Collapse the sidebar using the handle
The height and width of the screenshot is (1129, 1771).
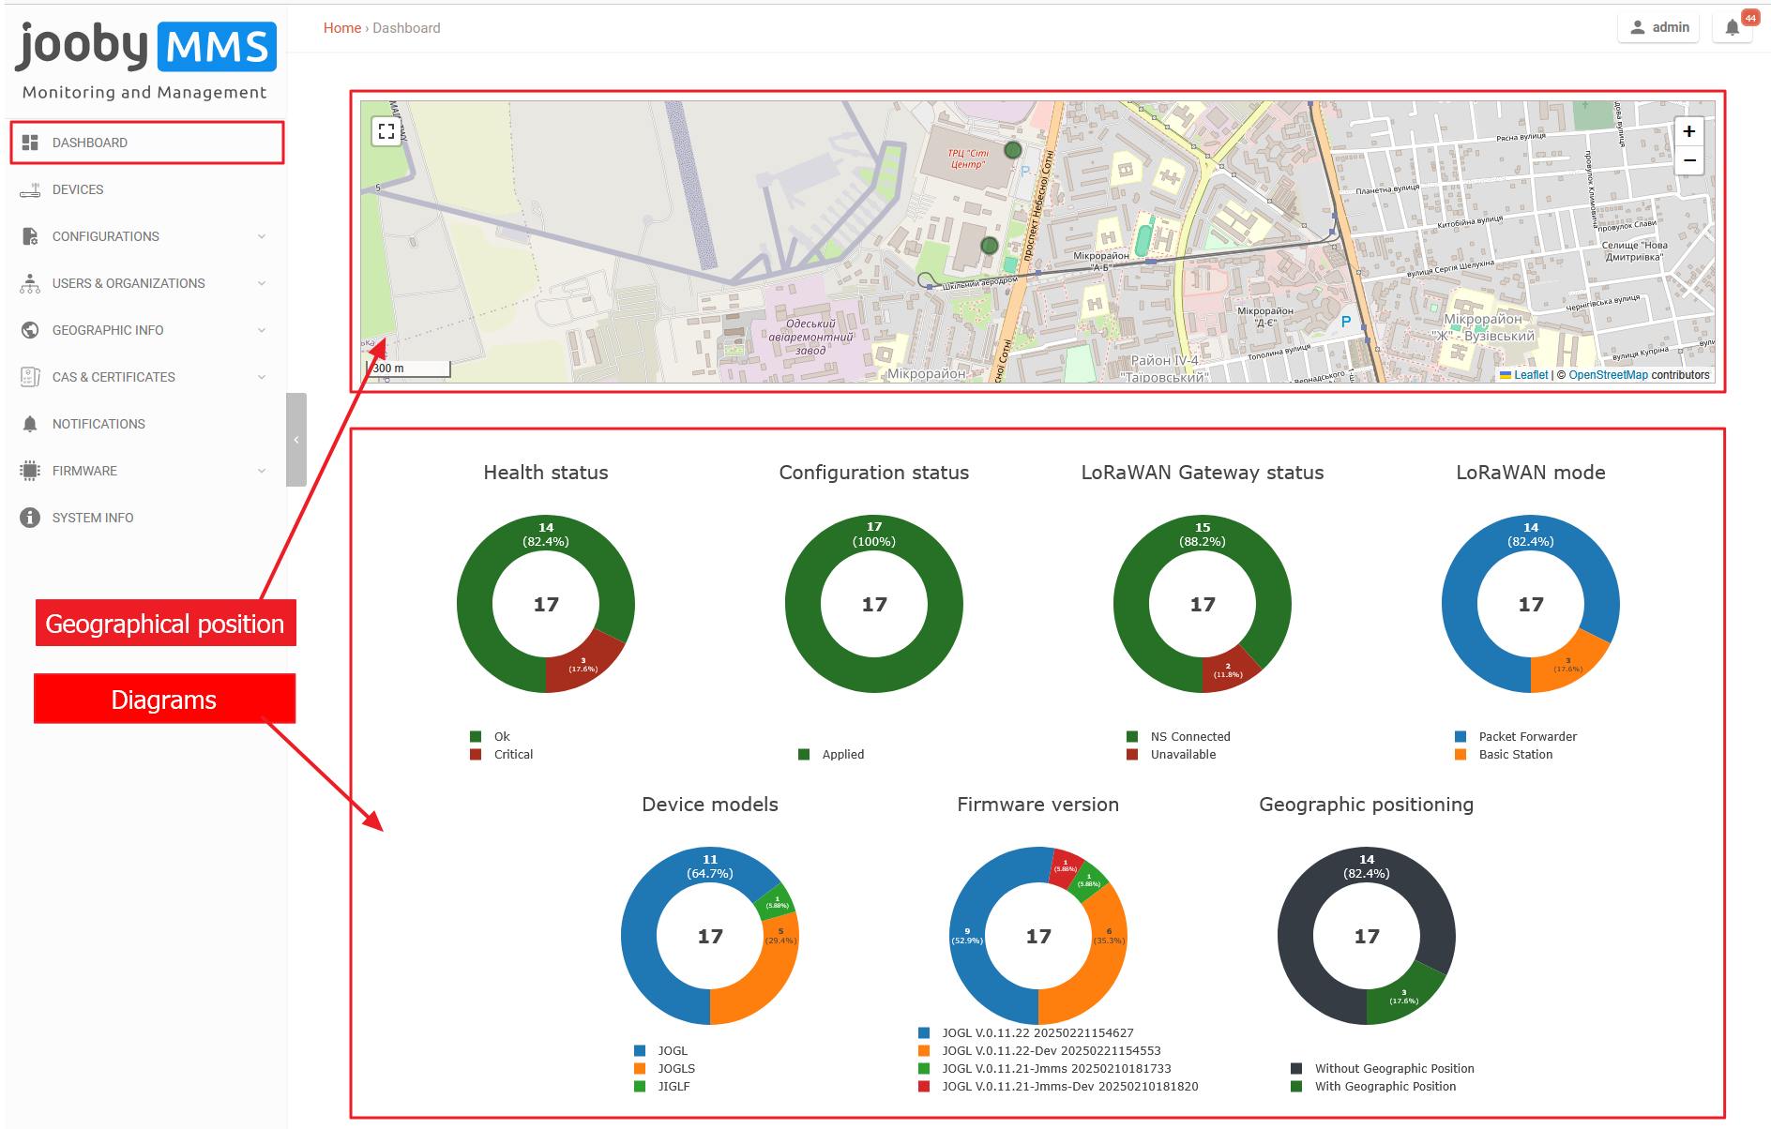tap(296, 440)
